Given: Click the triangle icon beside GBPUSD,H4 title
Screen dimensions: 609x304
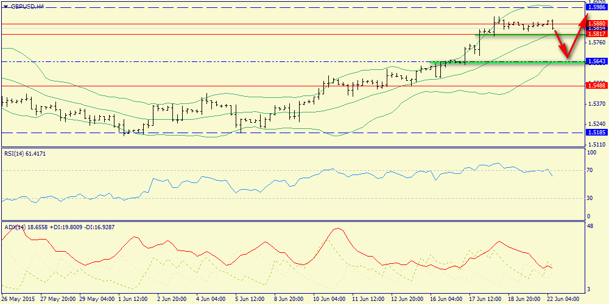Looking at the screenshot, I should [6, 6].
